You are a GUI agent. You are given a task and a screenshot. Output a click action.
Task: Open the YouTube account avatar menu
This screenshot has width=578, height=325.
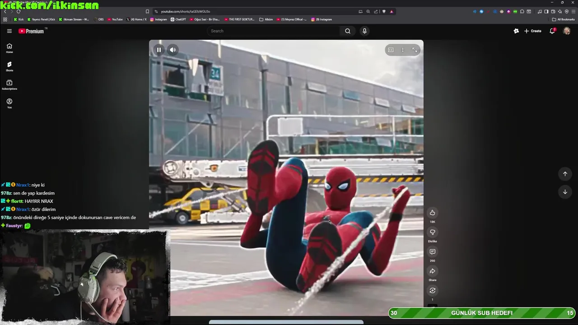(567, 31)
